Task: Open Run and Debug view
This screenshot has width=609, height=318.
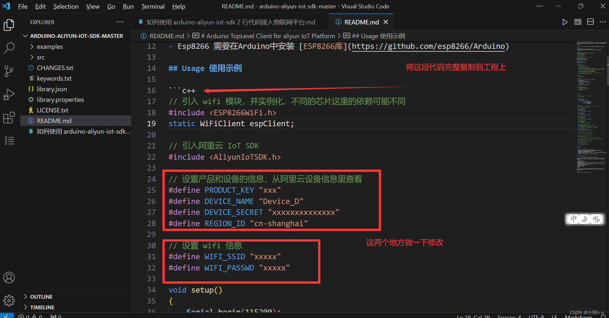Action: click(x=9, y=94)
